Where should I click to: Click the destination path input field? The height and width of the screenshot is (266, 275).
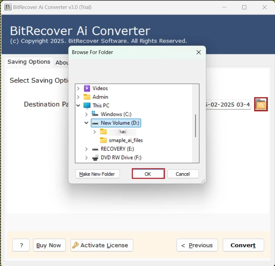pyautogui.click(x=228, y=105)
